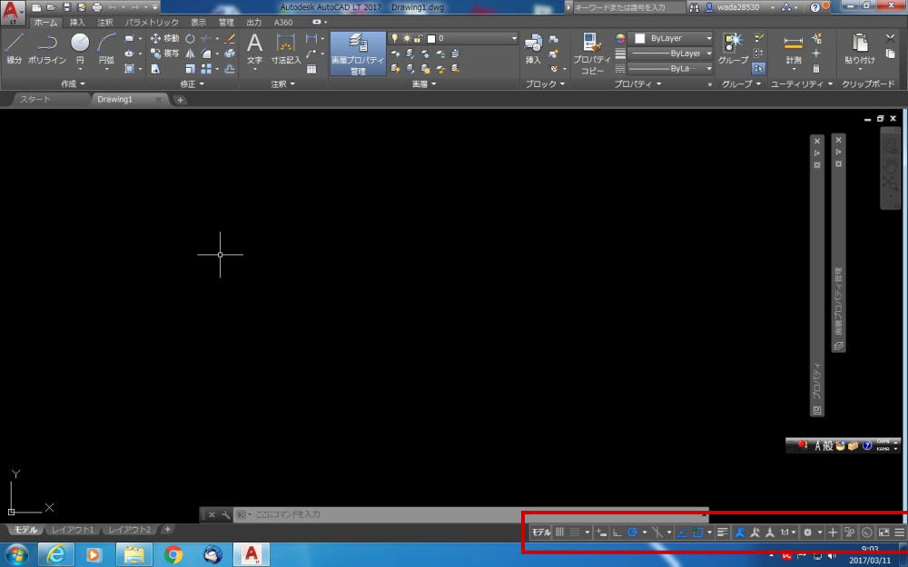The image size is (908, 567).
Task: Open the ByLayer lineweight dropdown
Action: 672,54
